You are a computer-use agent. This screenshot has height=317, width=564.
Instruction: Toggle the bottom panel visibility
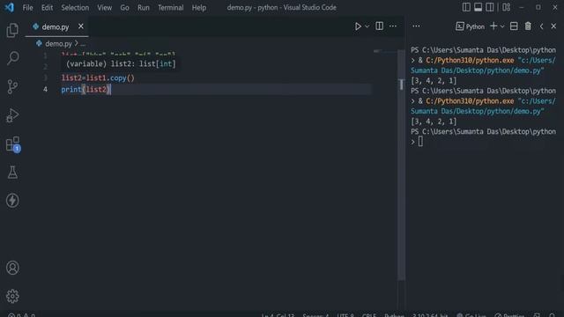(478, 7)
